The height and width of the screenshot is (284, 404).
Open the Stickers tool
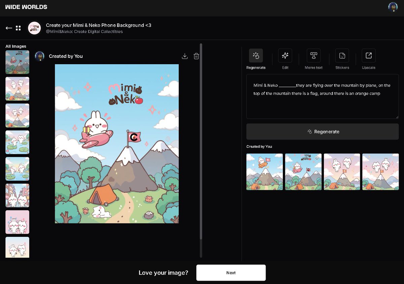click(342, 56)
